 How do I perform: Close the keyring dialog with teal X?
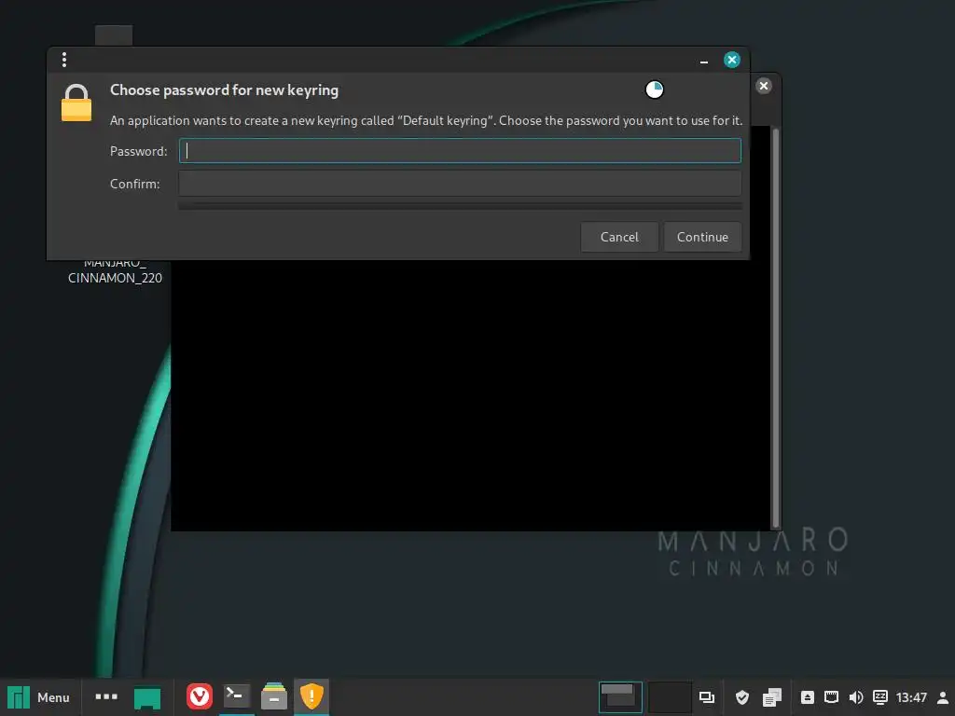point(731,60)
